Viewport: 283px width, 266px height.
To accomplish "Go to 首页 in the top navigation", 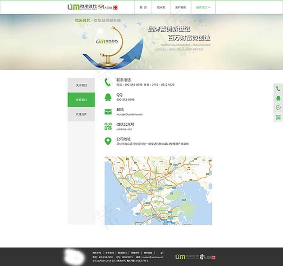I will pyautogui.click(x=143, y=7).
